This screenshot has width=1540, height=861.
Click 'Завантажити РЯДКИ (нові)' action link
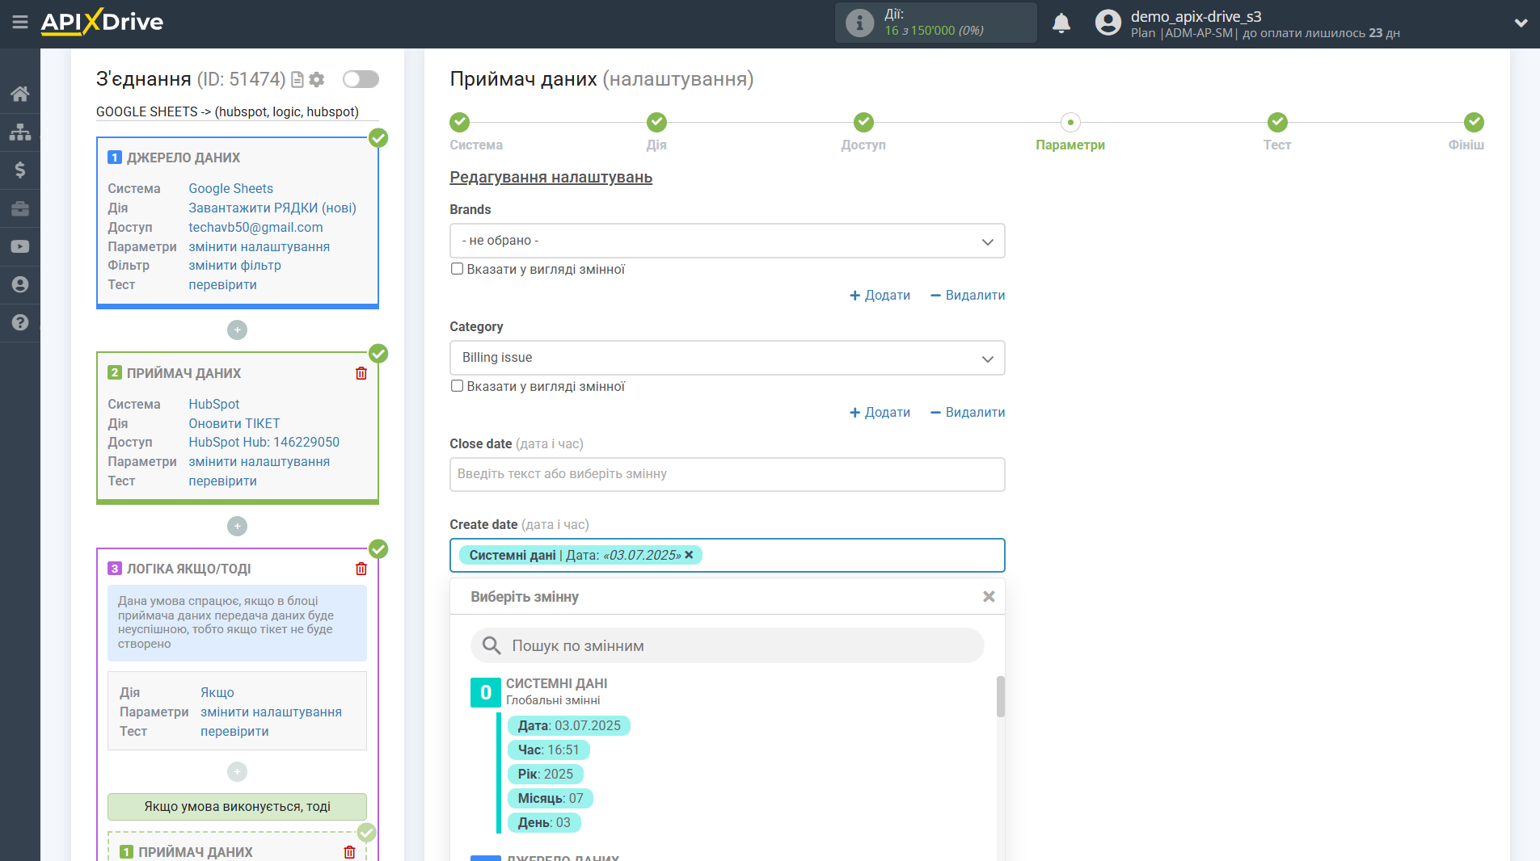[x=272, y=208]
